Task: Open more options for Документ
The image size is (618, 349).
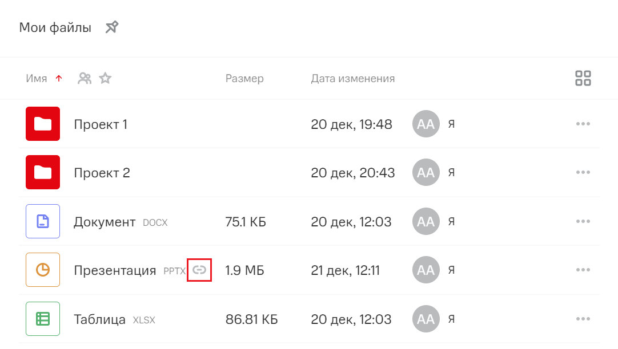Action: point(583,221)
